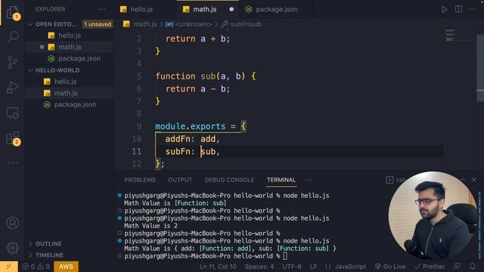Click the '1 unsaved' badge
The image size is (484, 272).
(x=98, y=24)
